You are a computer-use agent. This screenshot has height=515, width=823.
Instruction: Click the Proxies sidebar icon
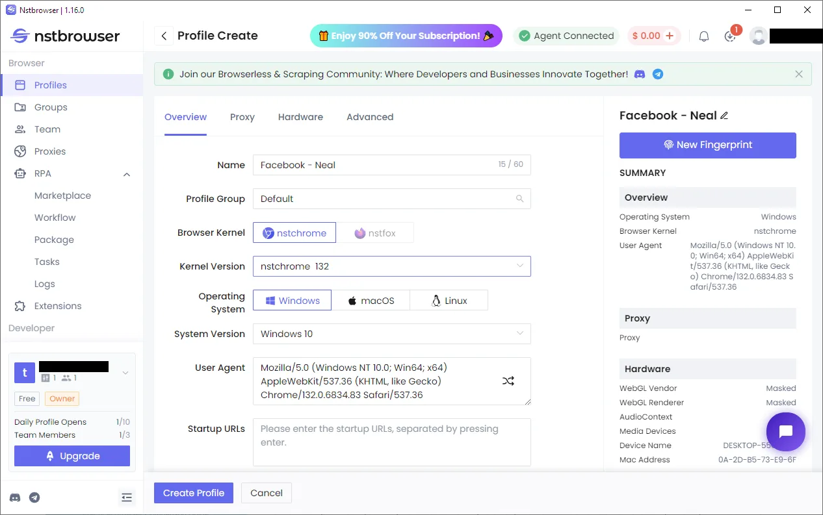click(x=20, y=151)
